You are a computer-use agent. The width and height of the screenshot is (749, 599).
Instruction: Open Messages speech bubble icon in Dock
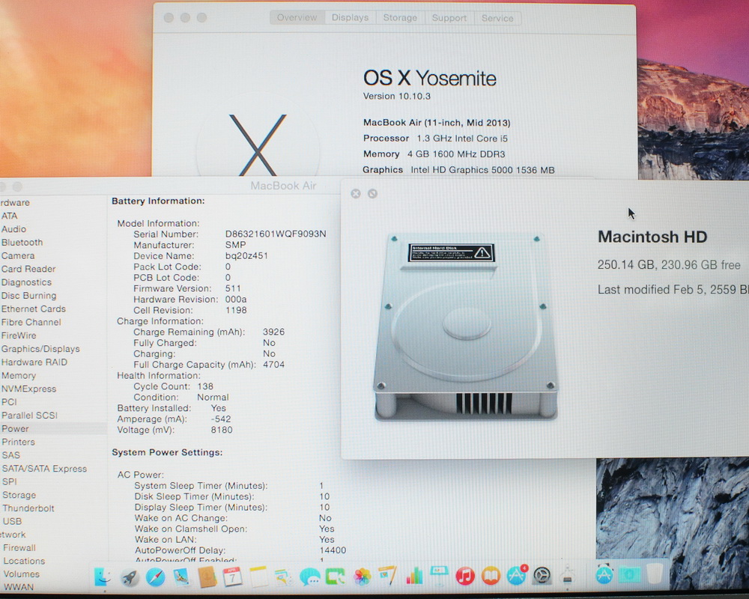310,577
